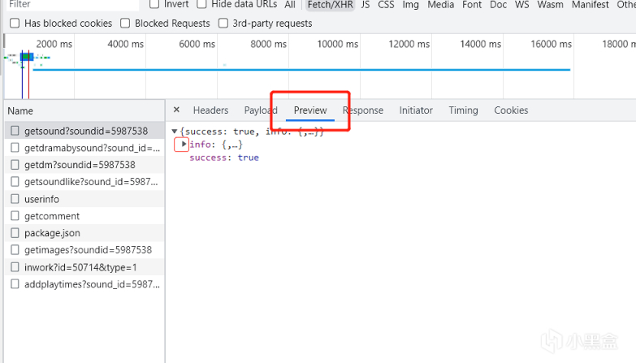
Task: Enable the Invert filter checkbox
Action: 154,4
